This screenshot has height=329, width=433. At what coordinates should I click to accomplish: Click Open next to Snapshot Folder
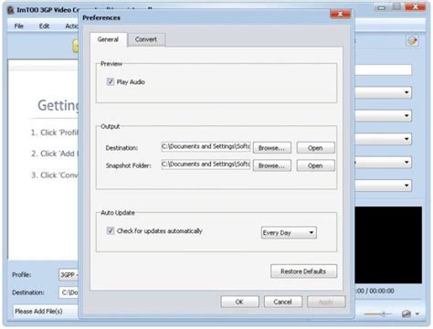(x=315, y=165)
